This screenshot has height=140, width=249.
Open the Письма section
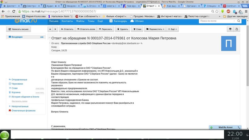point(54,21)
